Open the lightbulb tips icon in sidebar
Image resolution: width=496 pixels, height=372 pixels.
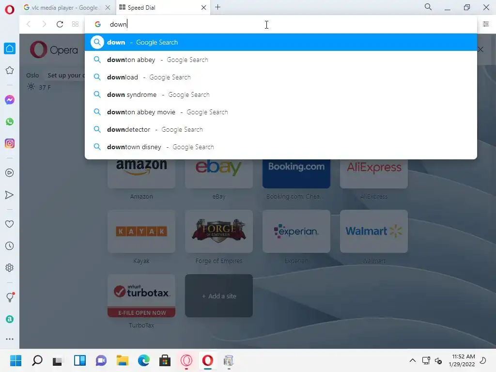10,297
